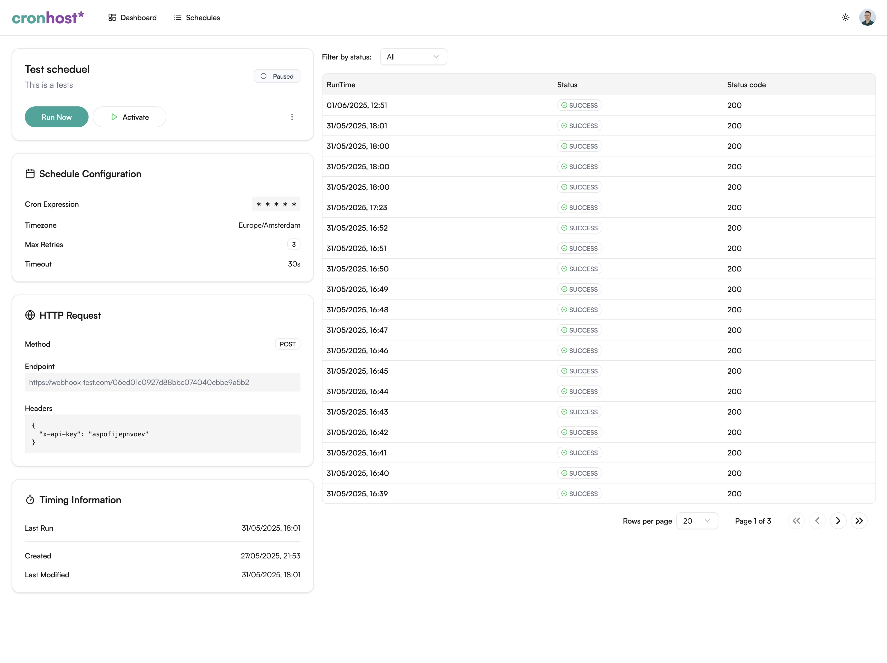This screenshot has width=887, height=663.
Task: Toggle the Paused status badge
Action: (277, 76)
